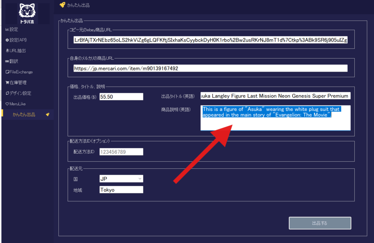Viewport: 374px width, 243px height.
Task: Click the コピー元のebay商品URL input field
Action: coord(210,40)
